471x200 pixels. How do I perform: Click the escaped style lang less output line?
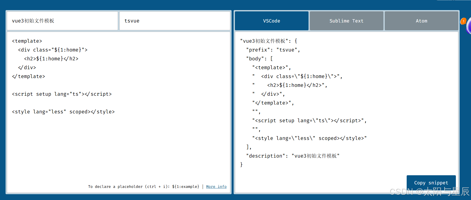pyautogui.click(x=309, y=138)
